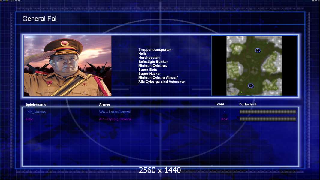The width and height of the screenshot is (320, 180).
Task: Click alxpc loading progress bar
Action: click(268, 119)
